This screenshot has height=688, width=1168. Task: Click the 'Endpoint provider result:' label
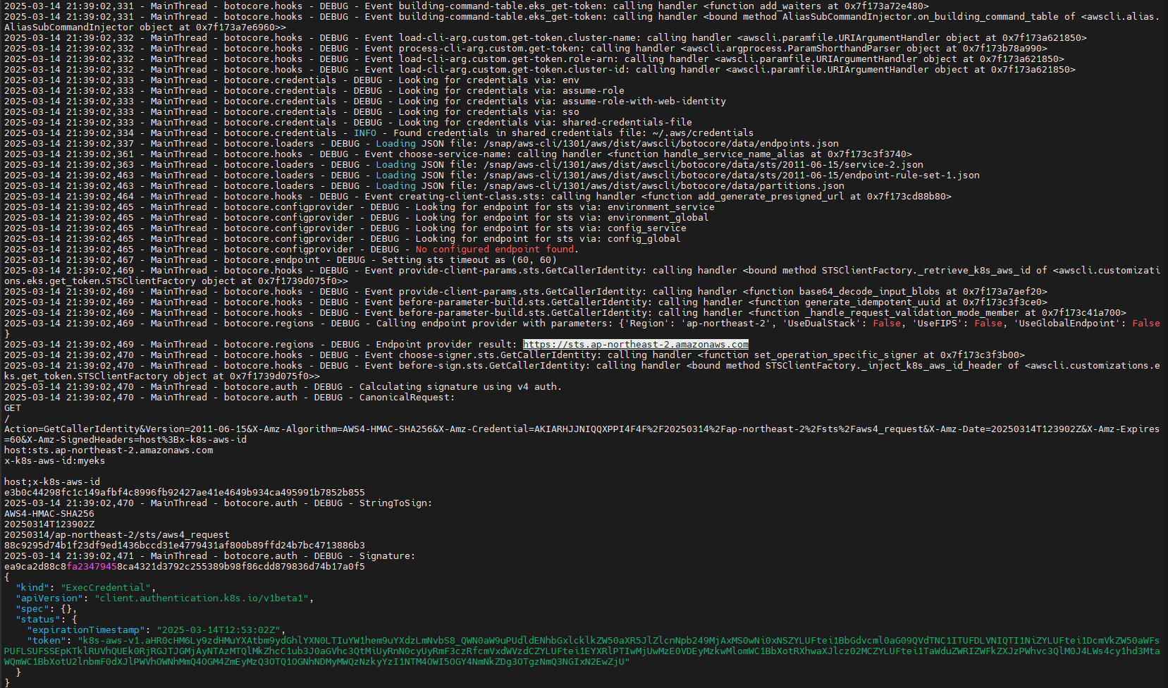point(447,344)
